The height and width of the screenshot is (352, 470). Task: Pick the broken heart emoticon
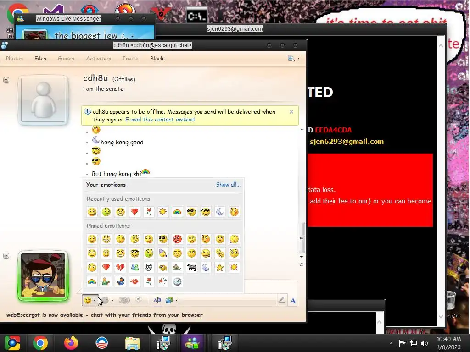pos(121,267)
